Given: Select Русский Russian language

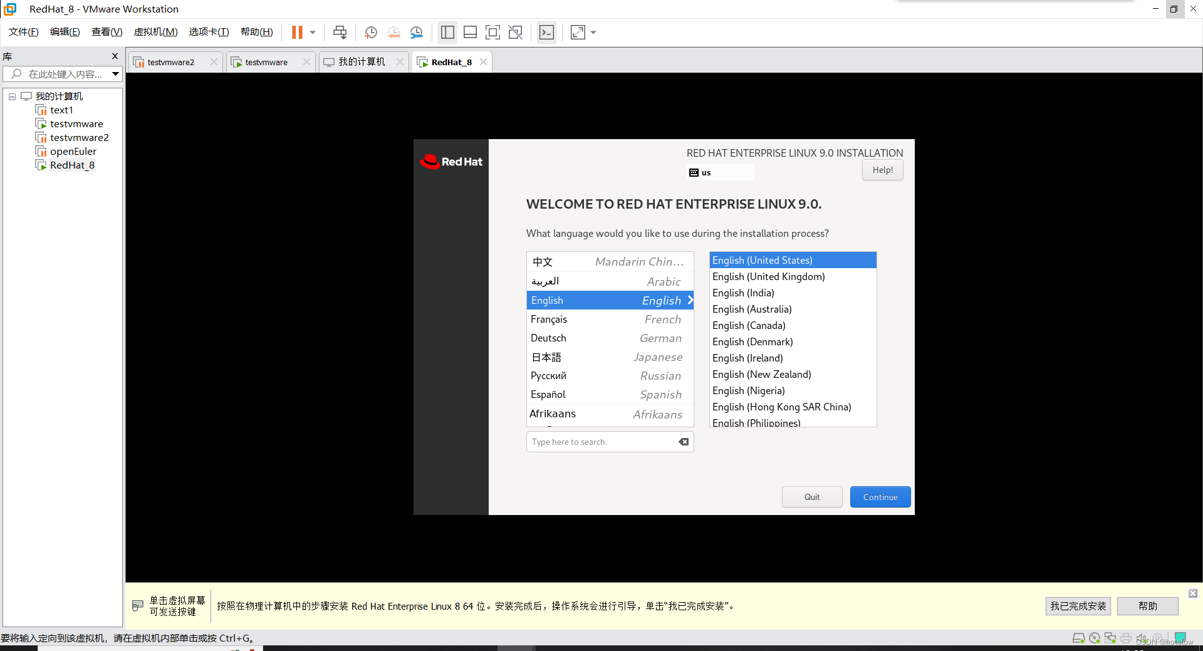Looking at the screenshot, I should coord(610,375).
